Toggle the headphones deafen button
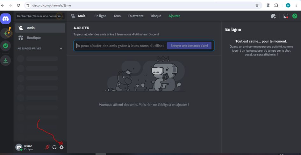The height and width of the screenshot is (155, 301). 54,147
